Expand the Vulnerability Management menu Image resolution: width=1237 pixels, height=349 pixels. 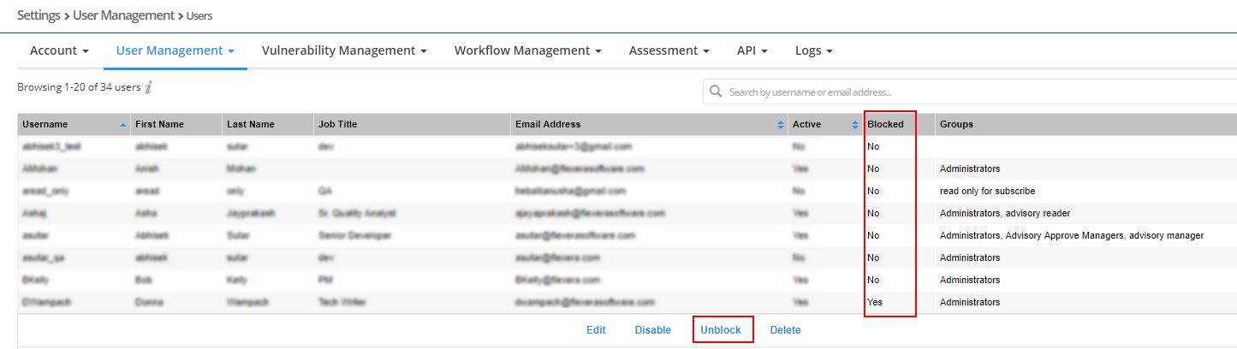click(344, 50)
